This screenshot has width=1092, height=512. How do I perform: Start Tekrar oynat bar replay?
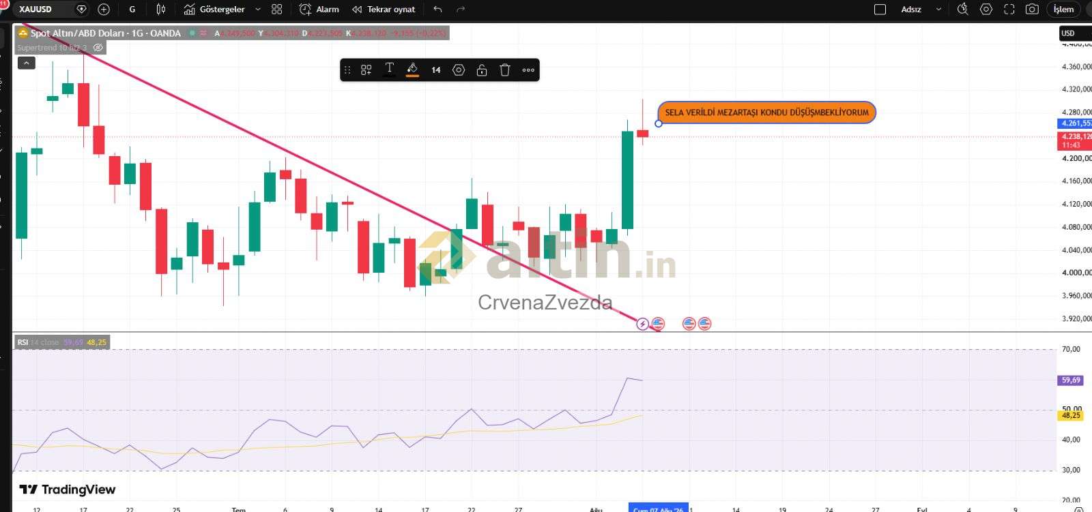tap(384, 10)
